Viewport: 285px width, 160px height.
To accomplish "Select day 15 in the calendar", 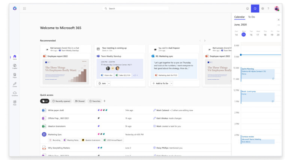I will point(243,34).
